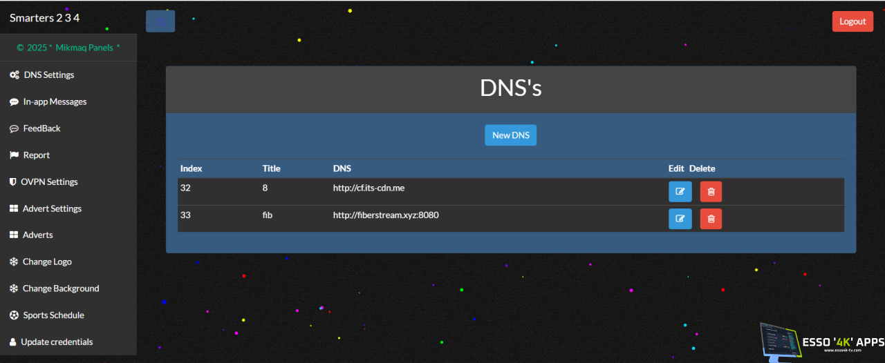
Task: Click the New DNS button
Action: (x=510, y=135)
